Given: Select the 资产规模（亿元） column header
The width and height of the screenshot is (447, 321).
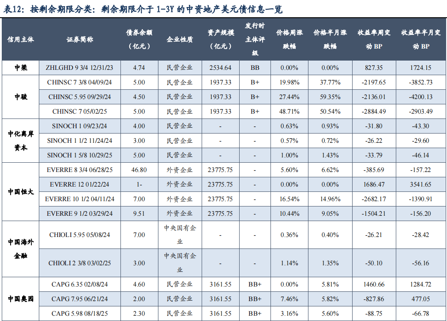Looking at the screenshot, I should pos(221,39).
